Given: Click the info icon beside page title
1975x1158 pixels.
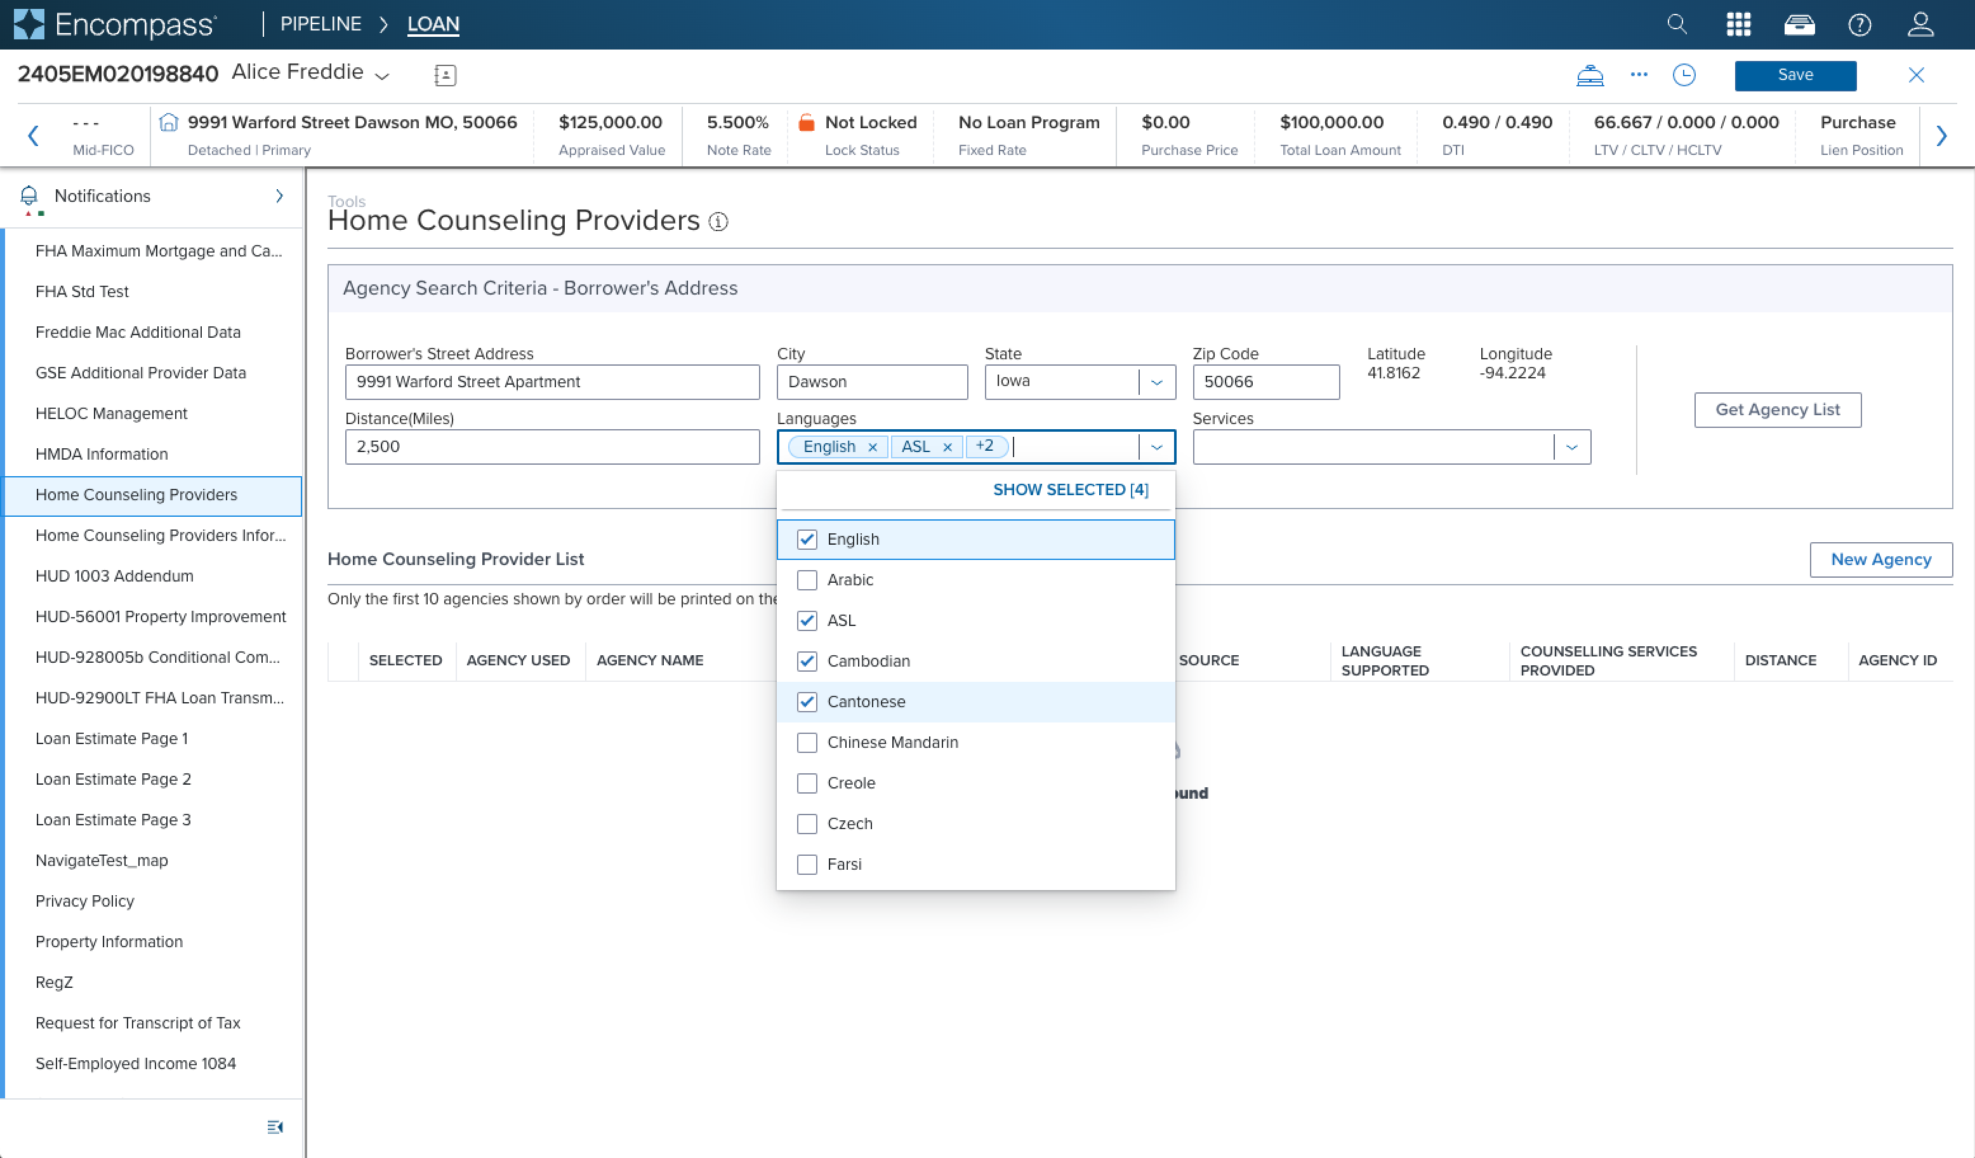Looking at the screenshot, I should 718,222.
